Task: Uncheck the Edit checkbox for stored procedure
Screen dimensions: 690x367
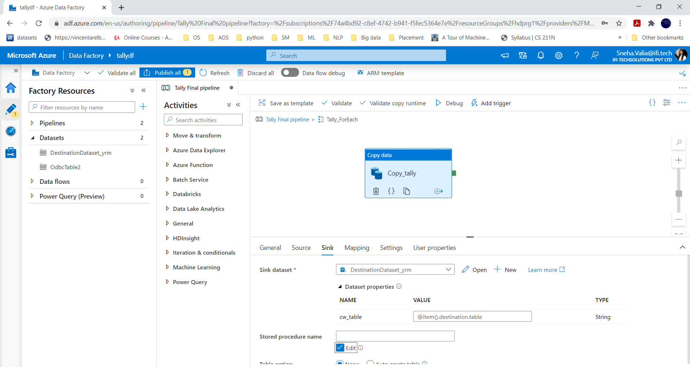Action: point(340,347)
